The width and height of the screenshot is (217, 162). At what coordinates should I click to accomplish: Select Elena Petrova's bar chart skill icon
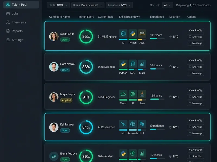(x=142, y=153)
